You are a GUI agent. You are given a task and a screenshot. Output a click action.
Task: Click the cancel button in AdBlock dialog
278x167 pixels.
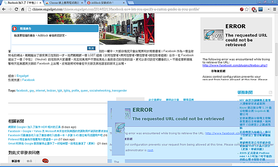click(x=91, y=48)
